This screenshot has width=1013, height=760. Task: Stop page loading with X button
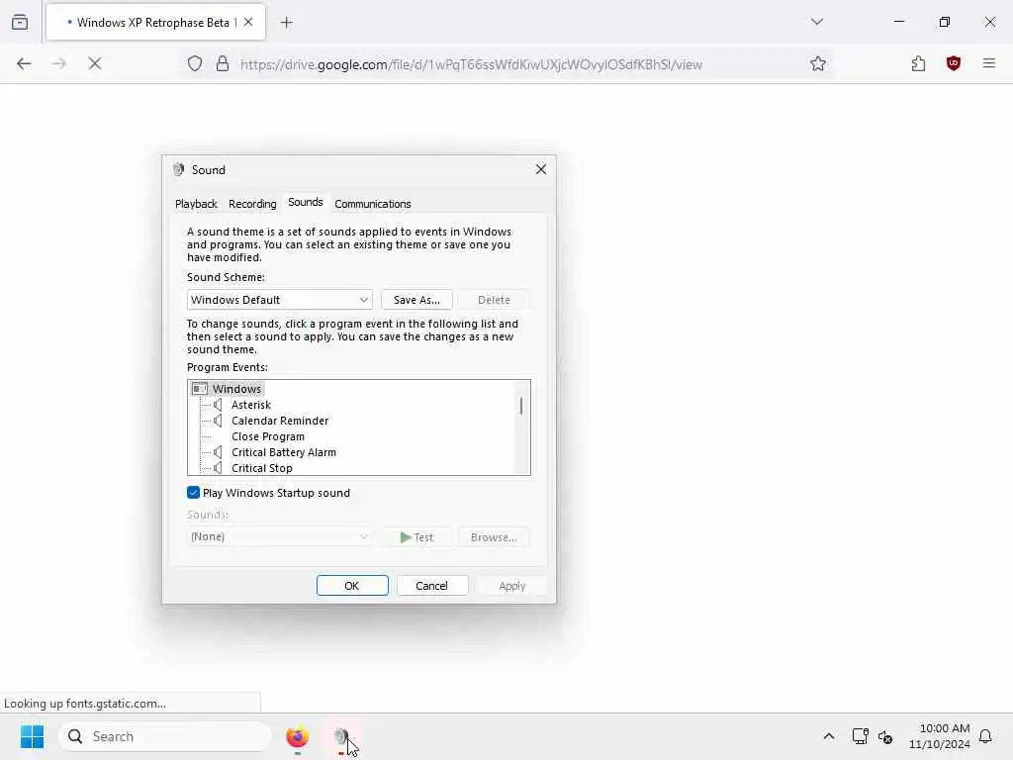click(x=95, y=63)
